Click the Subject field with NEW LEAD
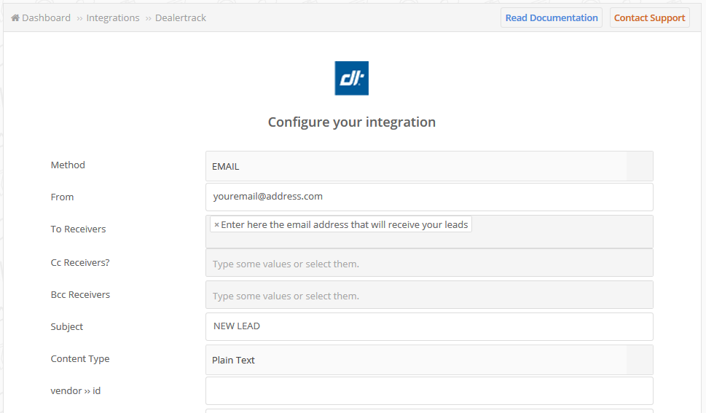Screen dimensions: 706x413 (x=430, y=326)
